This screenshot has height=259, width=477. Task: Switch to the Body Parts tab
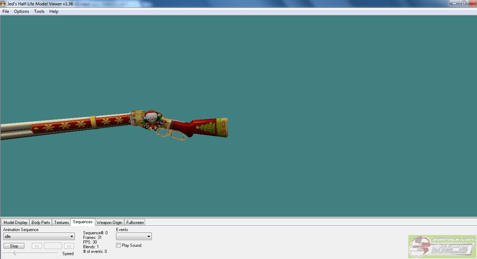pyautogui.click(x=40, y=223)
